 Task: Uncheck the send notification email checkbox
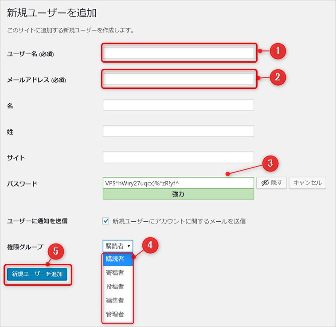(105, 221)
